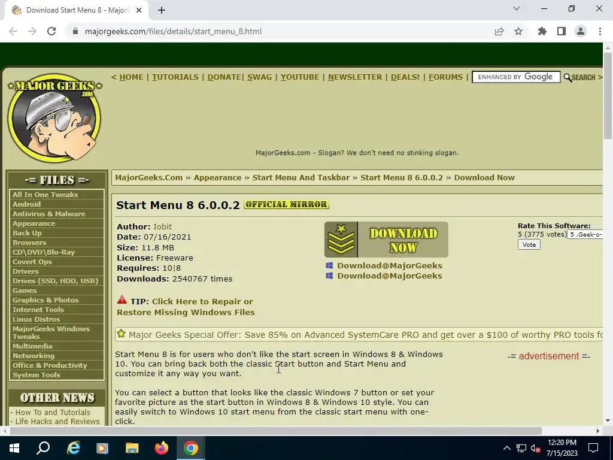Close the Download Start Menu 8 tab
Image resolution: width=613 pixels, height=460 pixels.
(139, 10)
